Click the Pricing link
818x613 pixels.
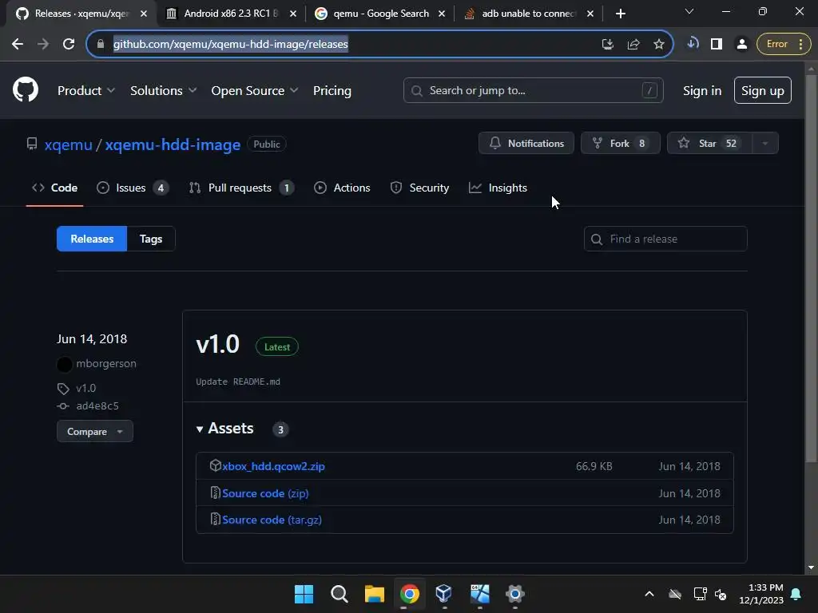(332, 90)
